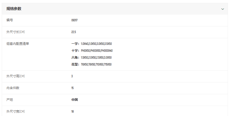Click the height value 3
The image size is (230, 116).
point(72,76)
